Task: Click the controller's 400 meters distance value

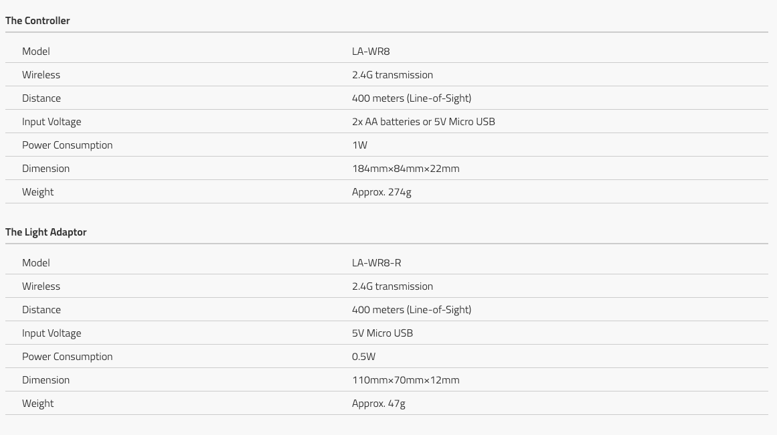Action: point(412,98)
